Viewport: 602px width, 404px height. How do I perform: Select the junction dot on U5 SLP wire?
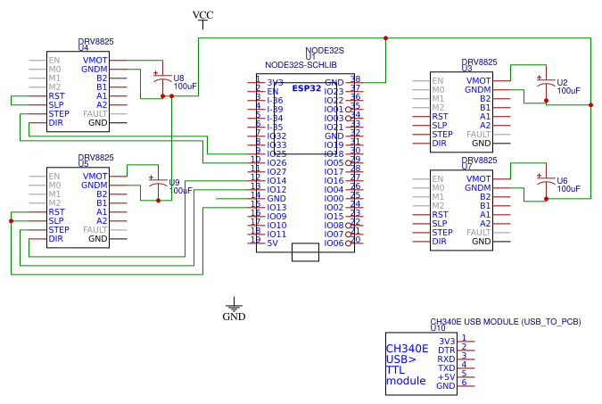pyautogui.click(x=11, y=221)
